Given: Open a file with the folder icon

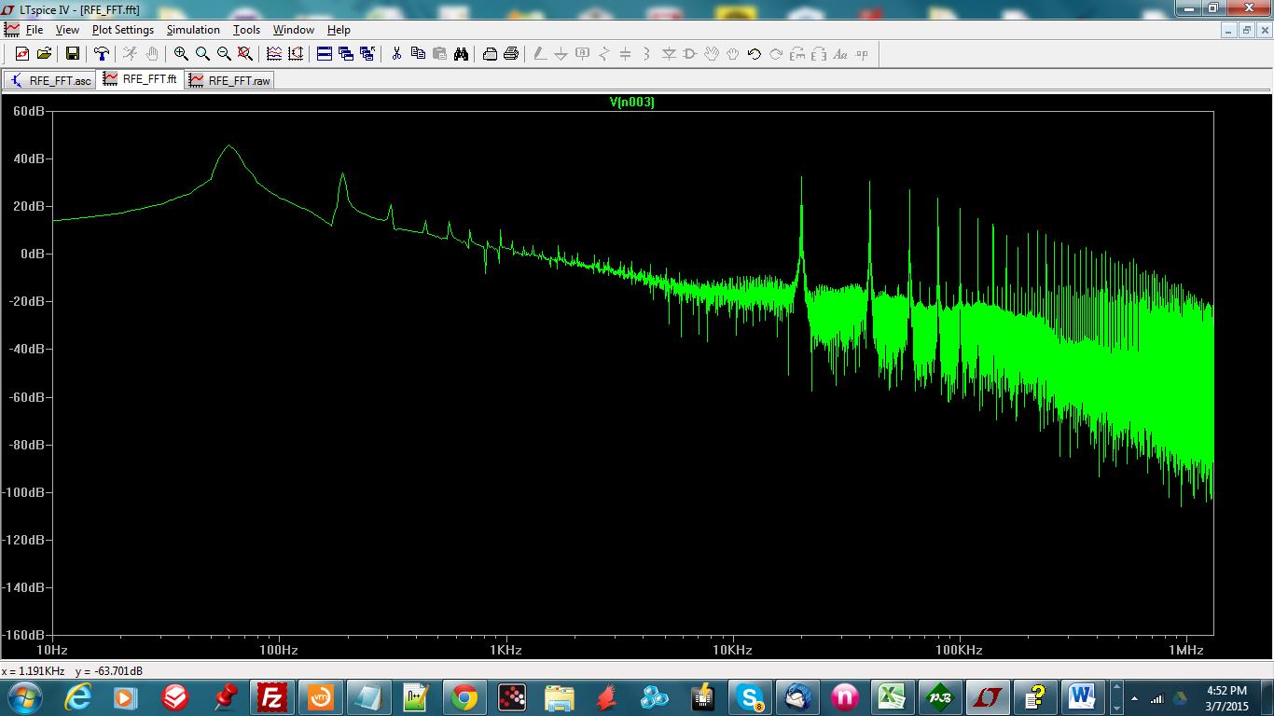Looking at the screenshot, I should tap(44, 54).
